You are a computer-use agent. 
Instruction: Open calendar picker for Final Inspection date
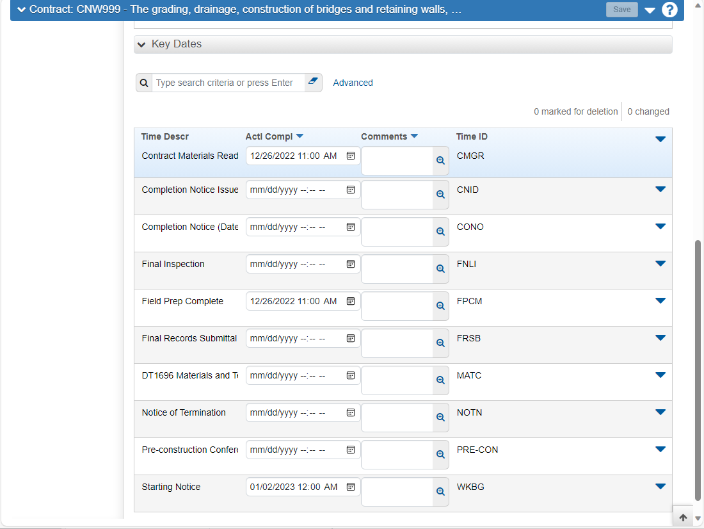coord(351,264)
